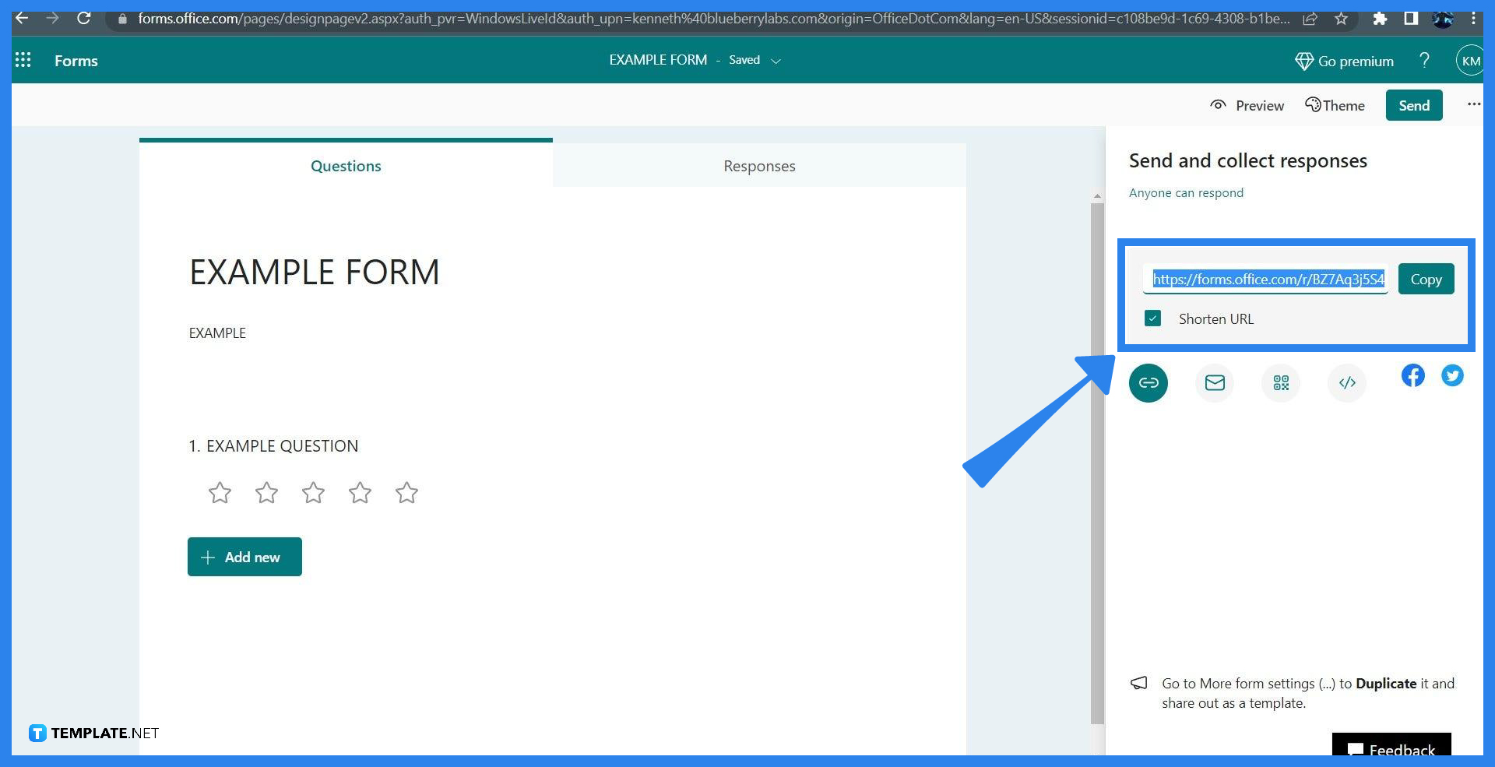
Task: Disable the Shorten URL checkbox
Action: (1152, 318)
